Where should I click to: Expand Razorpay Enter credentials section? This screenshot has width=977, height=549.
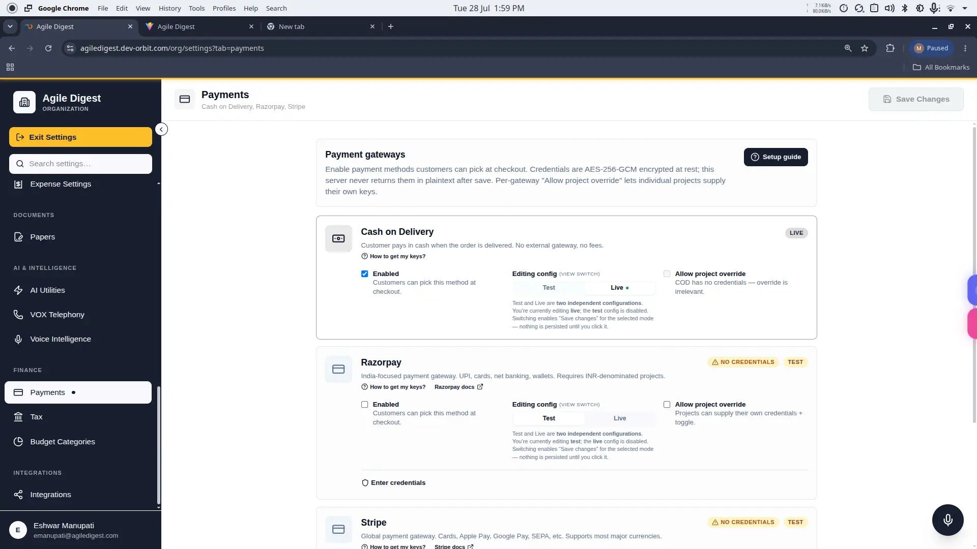(393, 483)
